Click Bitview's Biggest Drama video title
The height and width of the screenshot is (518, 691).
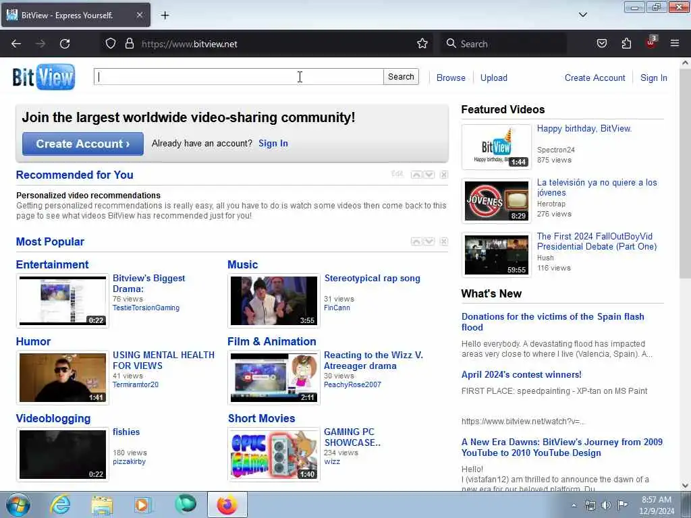coord(148,284)
